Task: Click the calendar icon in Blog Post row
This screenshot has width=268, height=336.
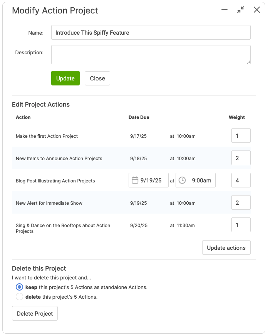Action: pos(135,180)
